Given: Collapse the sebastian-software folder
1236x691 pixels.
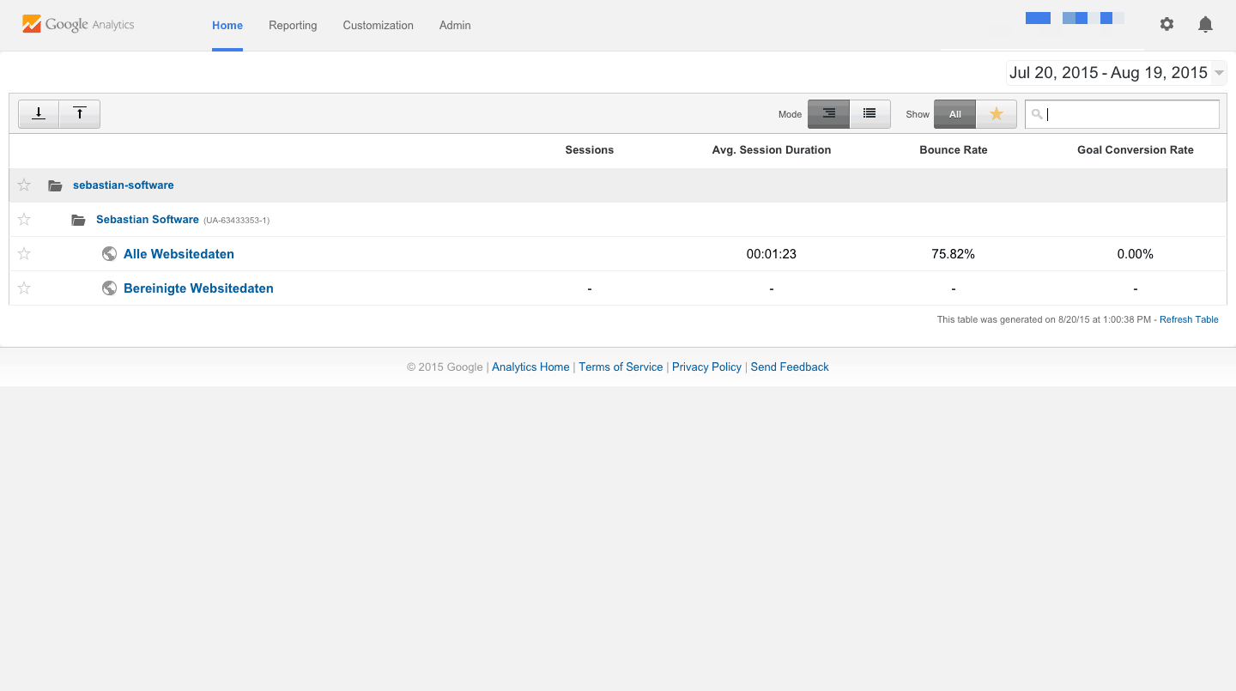Looking at the screenshot, I should tap(56, 185).
